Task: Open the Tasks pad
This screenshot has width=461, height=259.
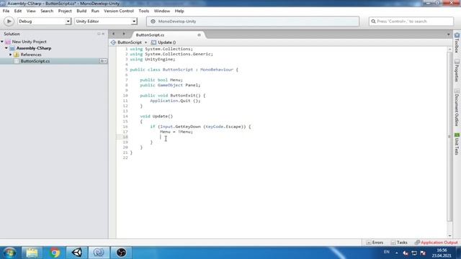Action: coord(399,242)
